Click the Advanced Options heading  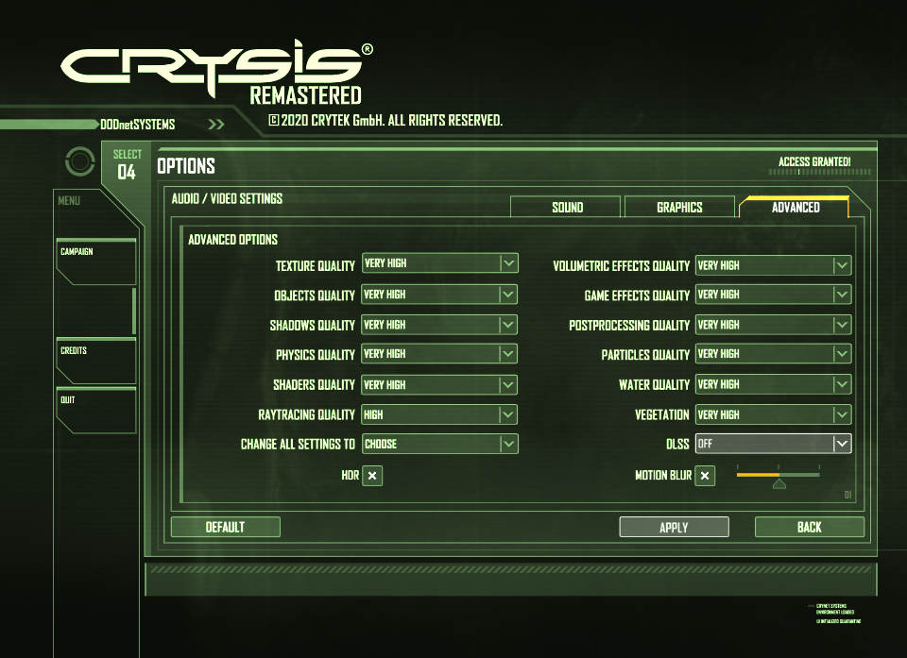[232, 240]
